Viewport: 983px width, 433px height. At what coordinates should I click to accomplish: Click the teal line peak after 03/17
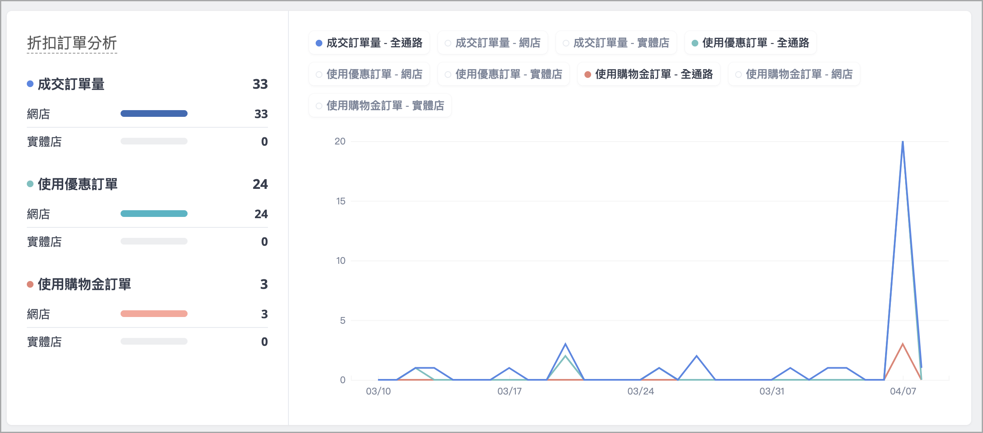click(566, 356)
